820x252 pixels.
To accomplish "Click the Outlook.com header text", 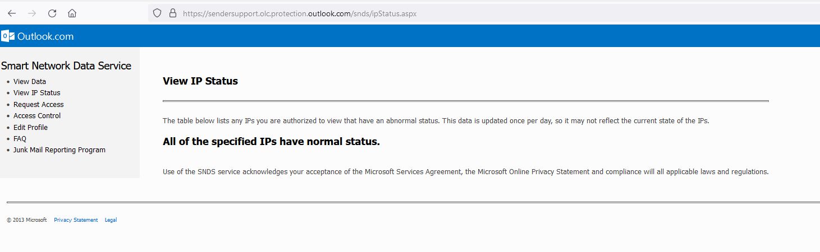I will pos(45,36).
